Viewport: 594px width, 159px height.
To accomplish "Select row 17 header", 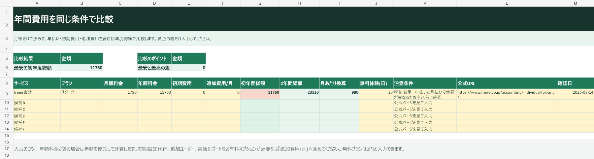I will pos(7,149).
